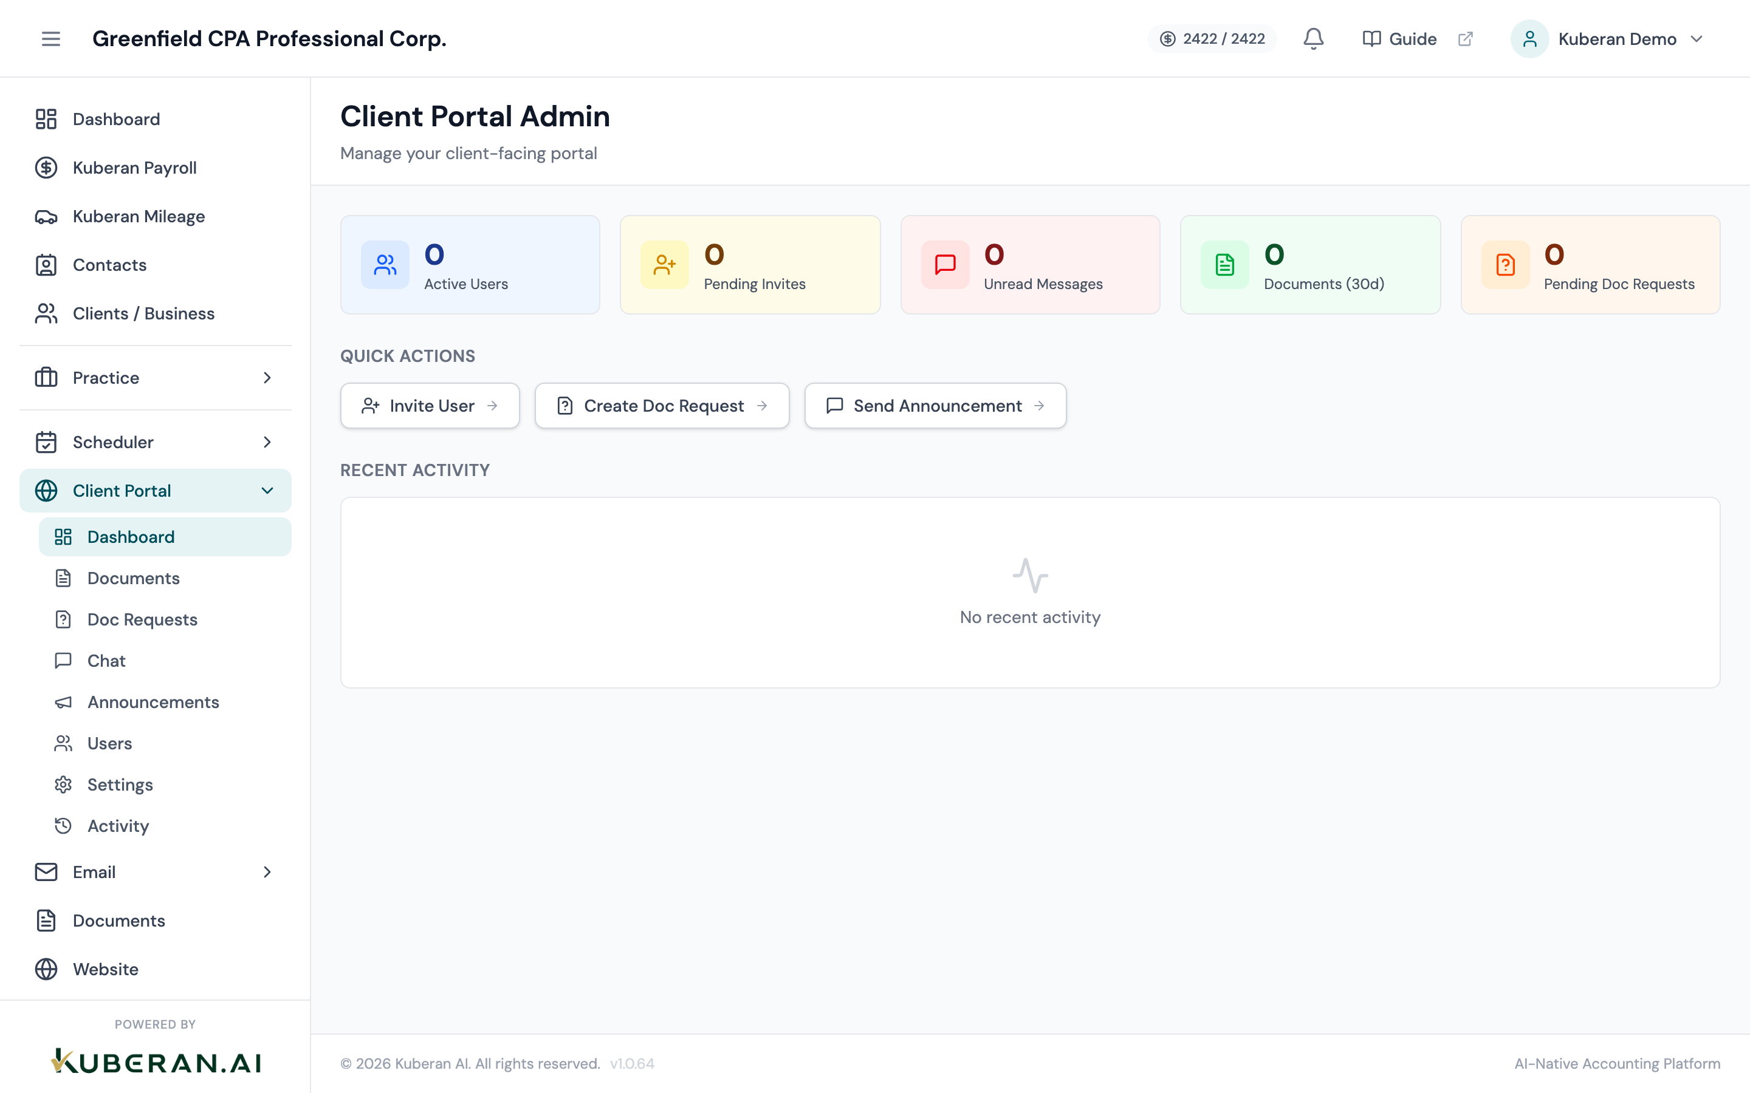Open Doc Requests subitem

point(165,619)
